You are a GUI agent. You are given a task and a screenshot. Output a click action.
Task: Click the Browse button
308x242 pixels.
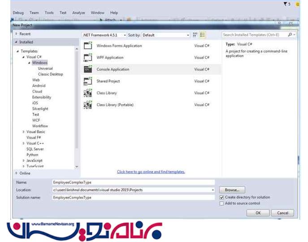click(232, 190)
